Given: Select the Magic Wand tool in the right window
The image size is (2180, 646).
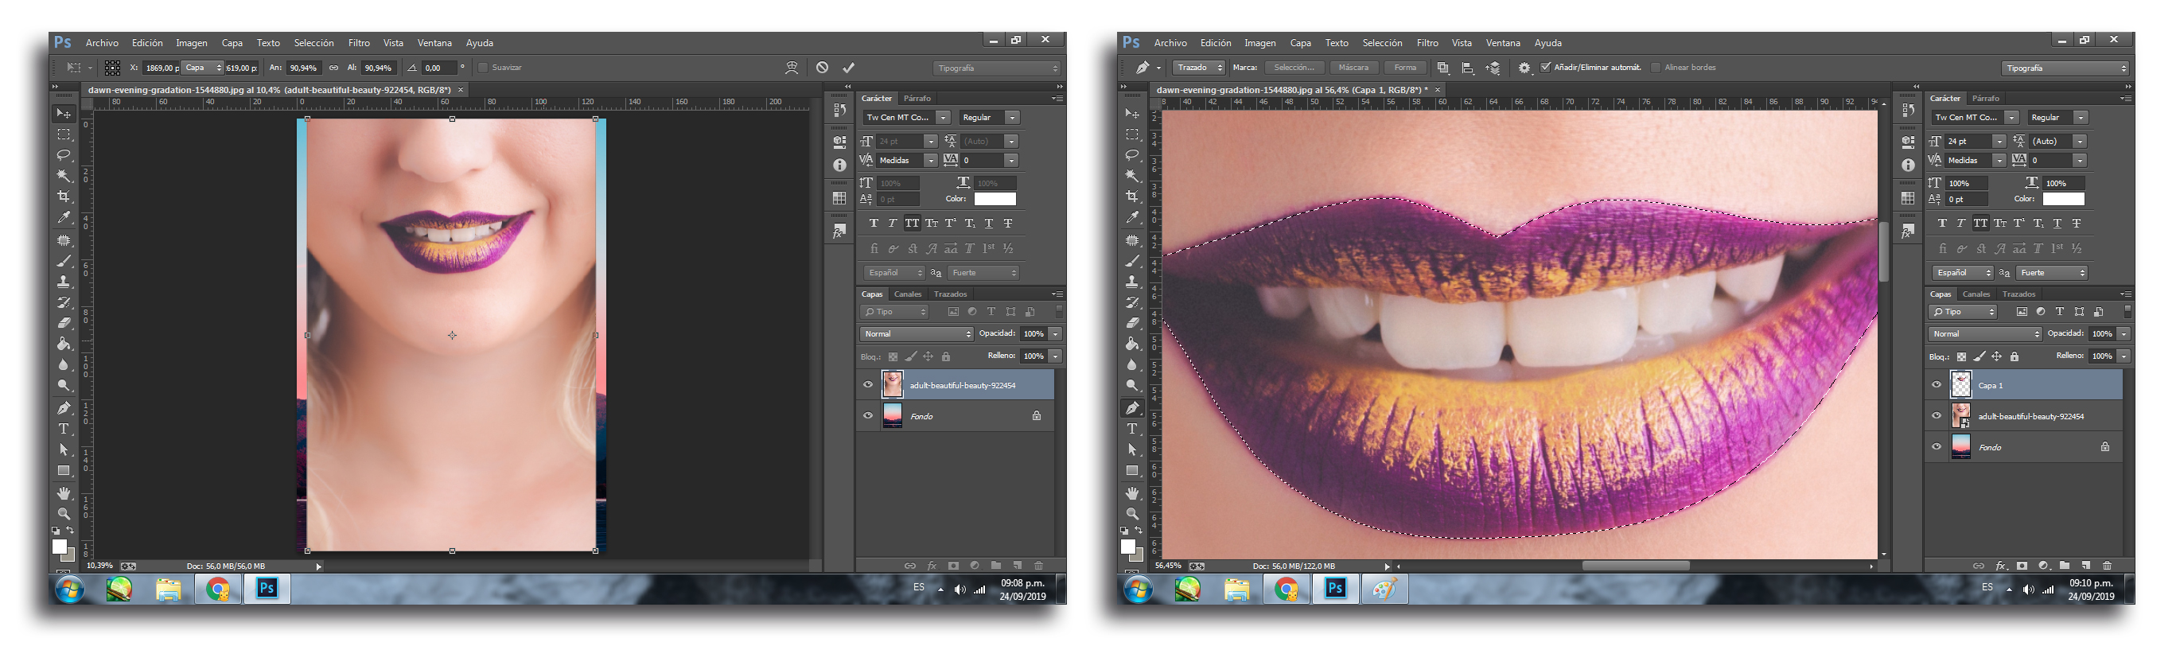Looking at the screenshot, I should [x=1132, y=176].
